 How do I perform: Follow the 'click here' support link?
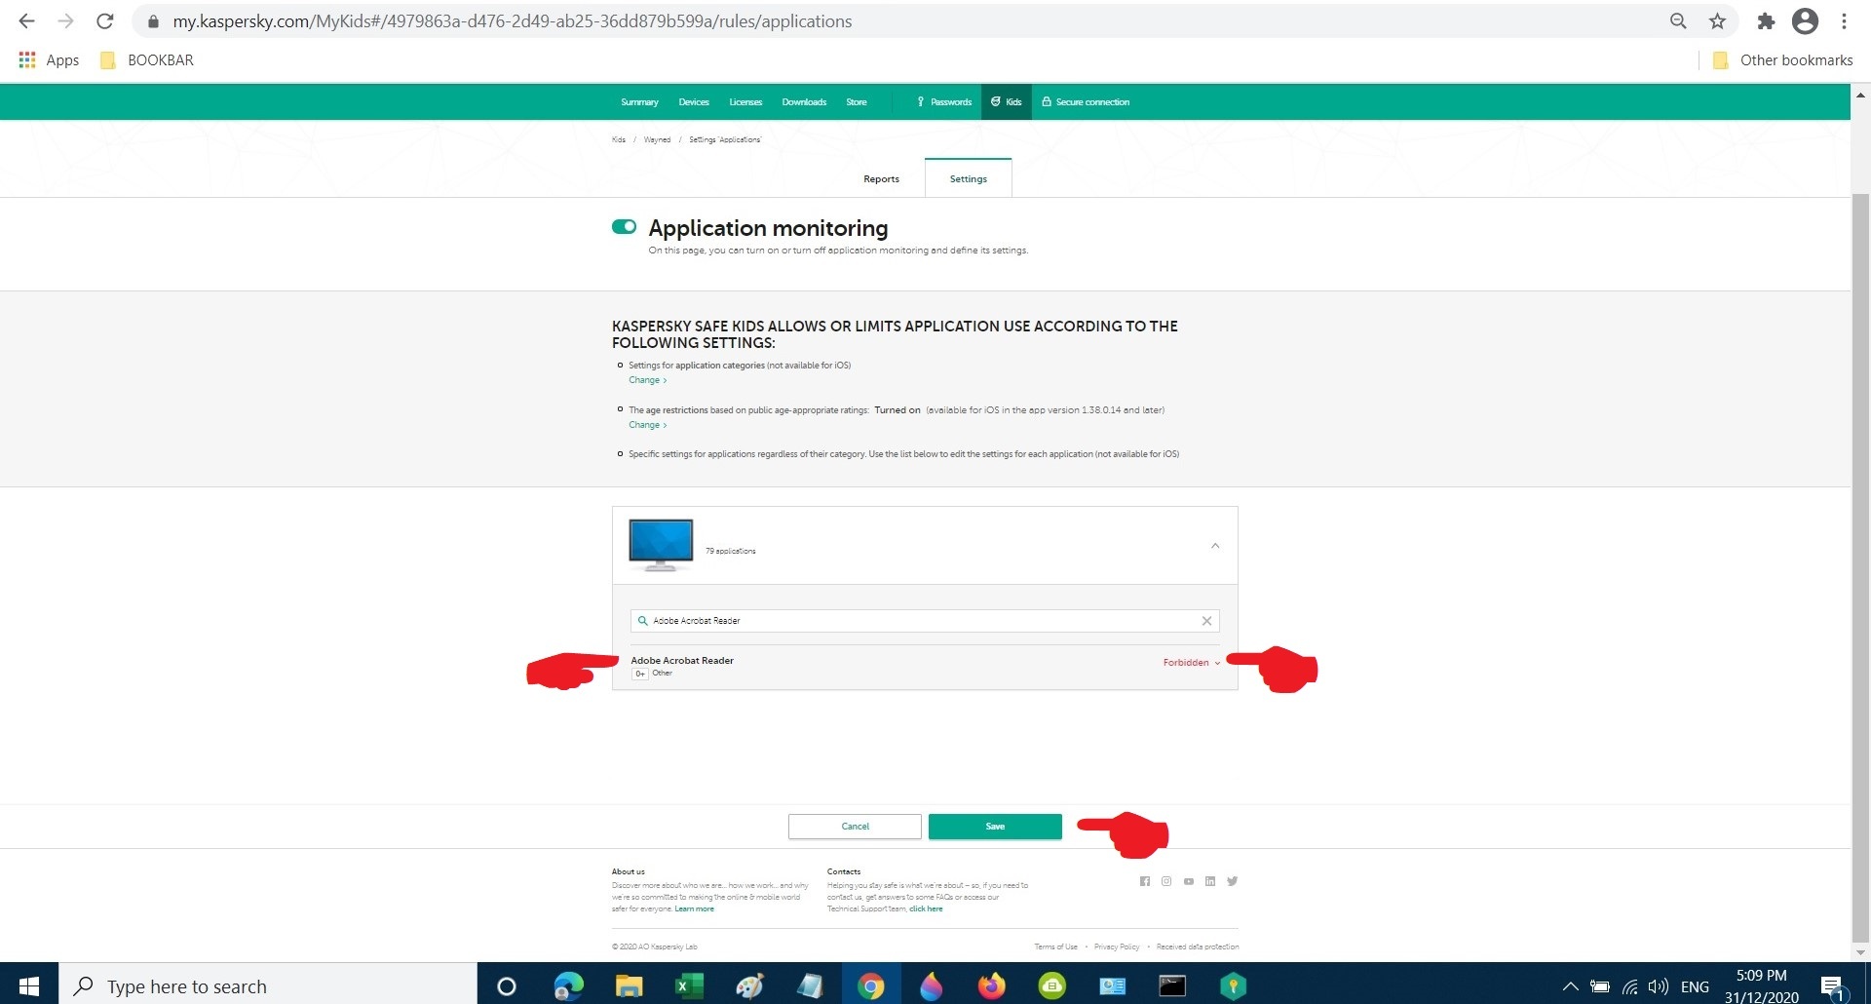(926, 909)
